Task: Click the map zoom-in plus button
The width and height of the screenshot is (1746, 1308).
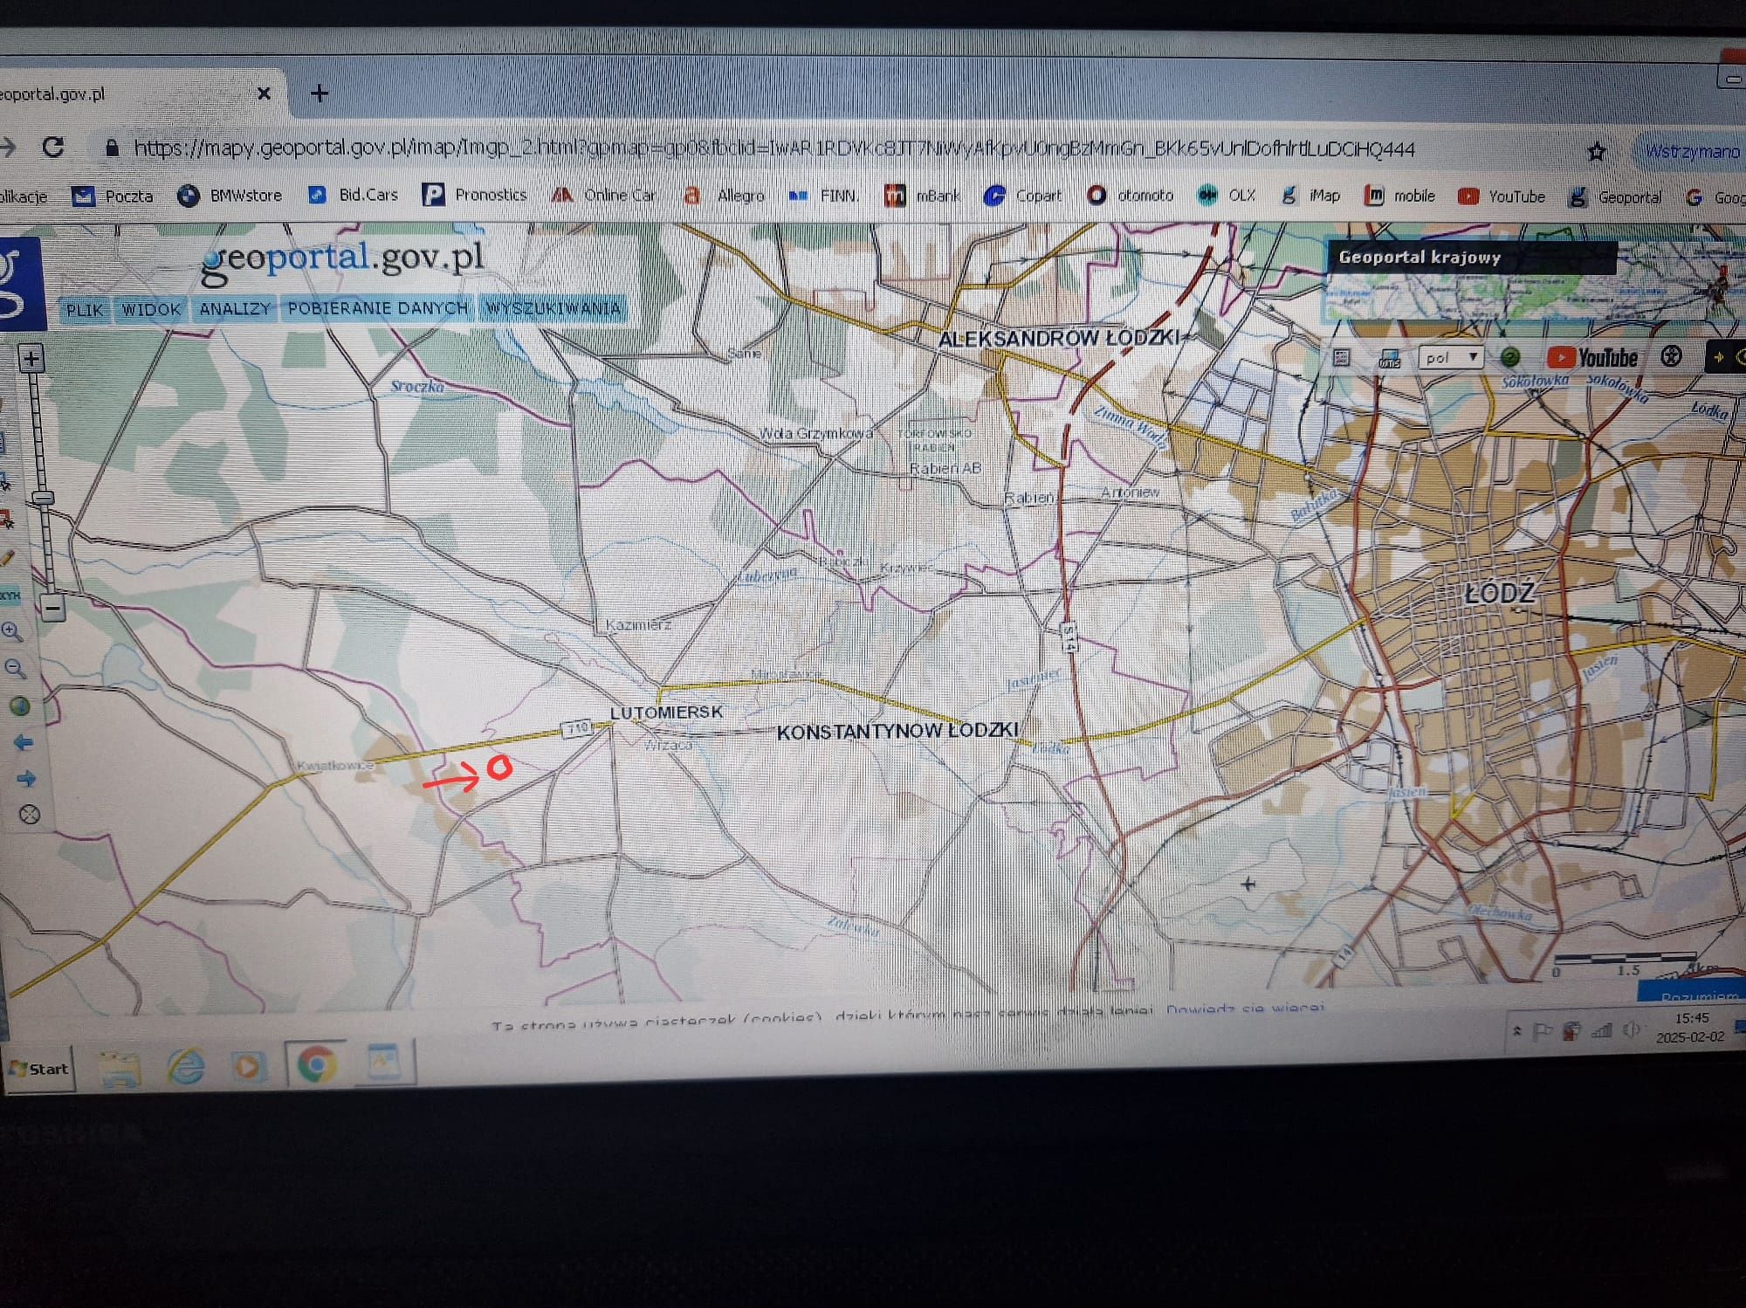Action: click(31, 358)
